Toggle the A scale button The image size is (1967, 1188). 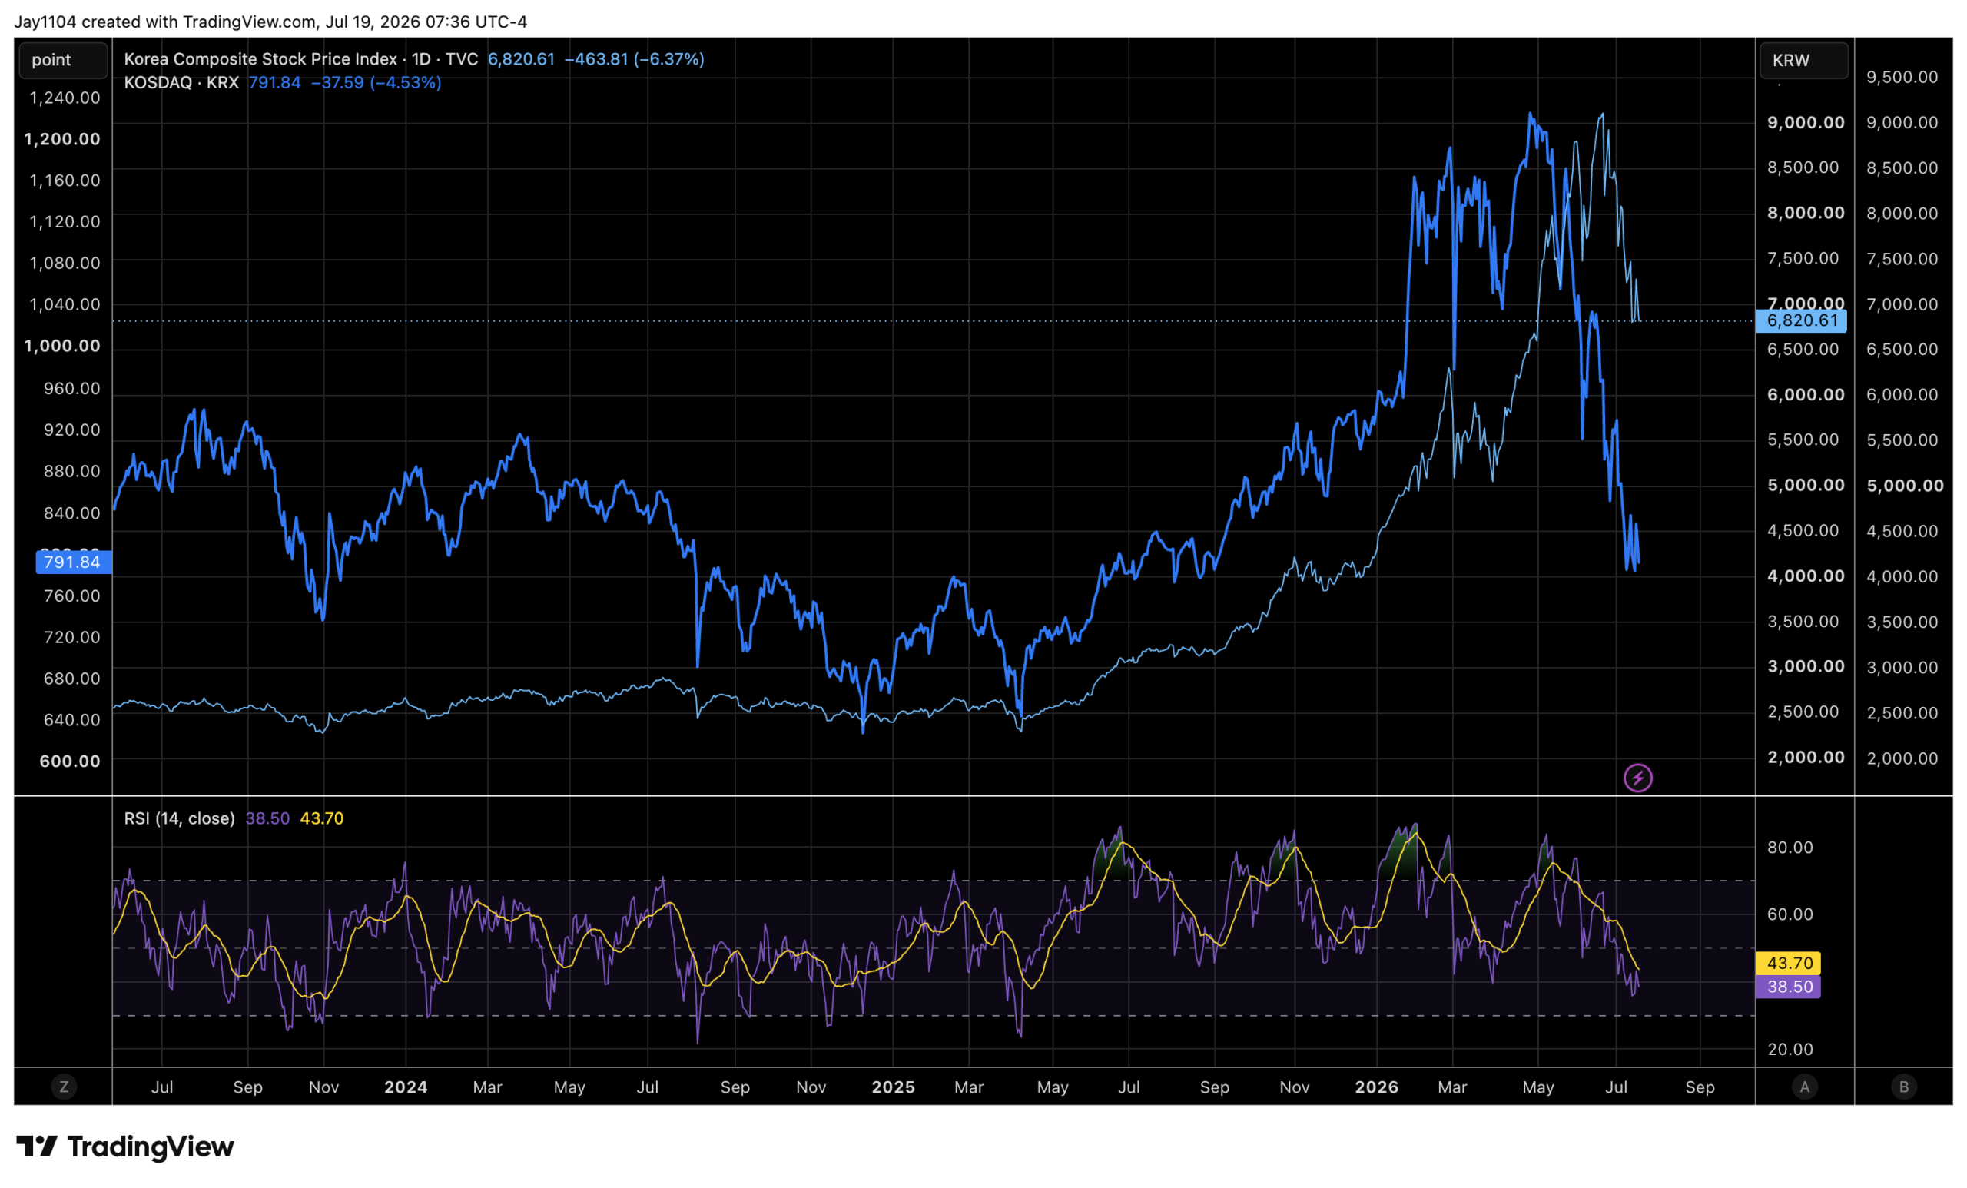click(1804, 1087)
